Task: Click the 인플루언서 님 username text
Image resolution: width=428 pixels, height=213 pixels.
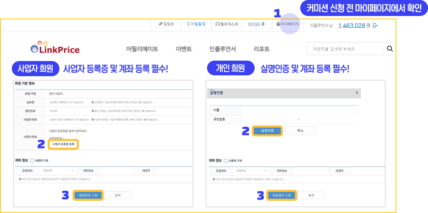Action: 321,26
